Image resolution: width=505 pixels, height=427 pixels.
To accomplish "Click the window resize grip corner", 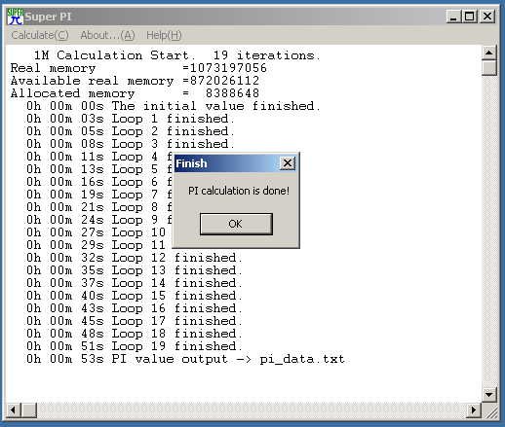I will (491, 411).
